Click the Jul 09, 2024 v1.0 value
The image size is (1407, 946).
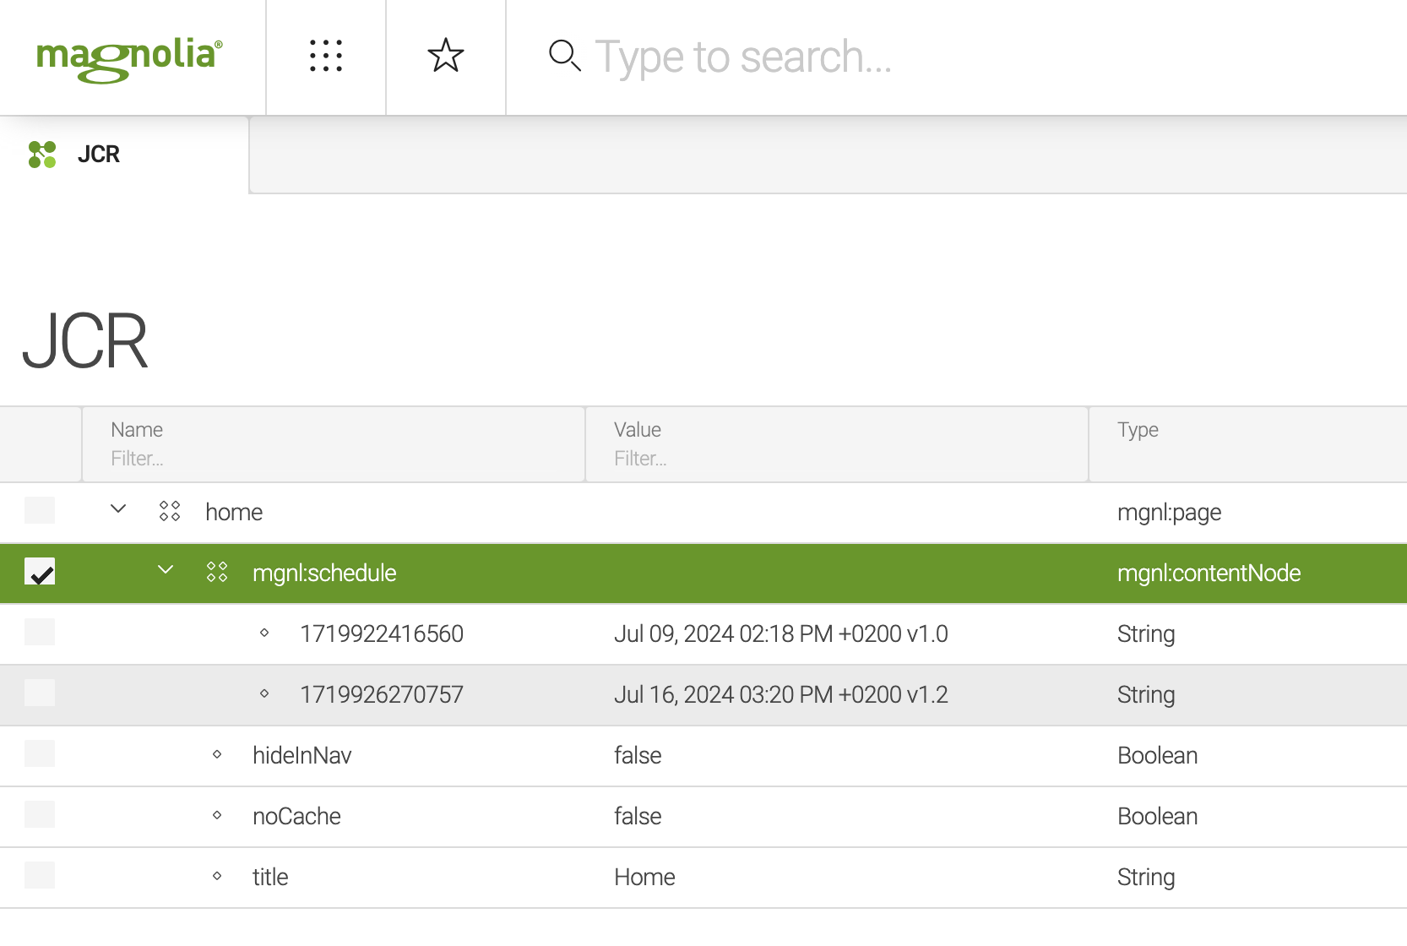pos(781,634)
